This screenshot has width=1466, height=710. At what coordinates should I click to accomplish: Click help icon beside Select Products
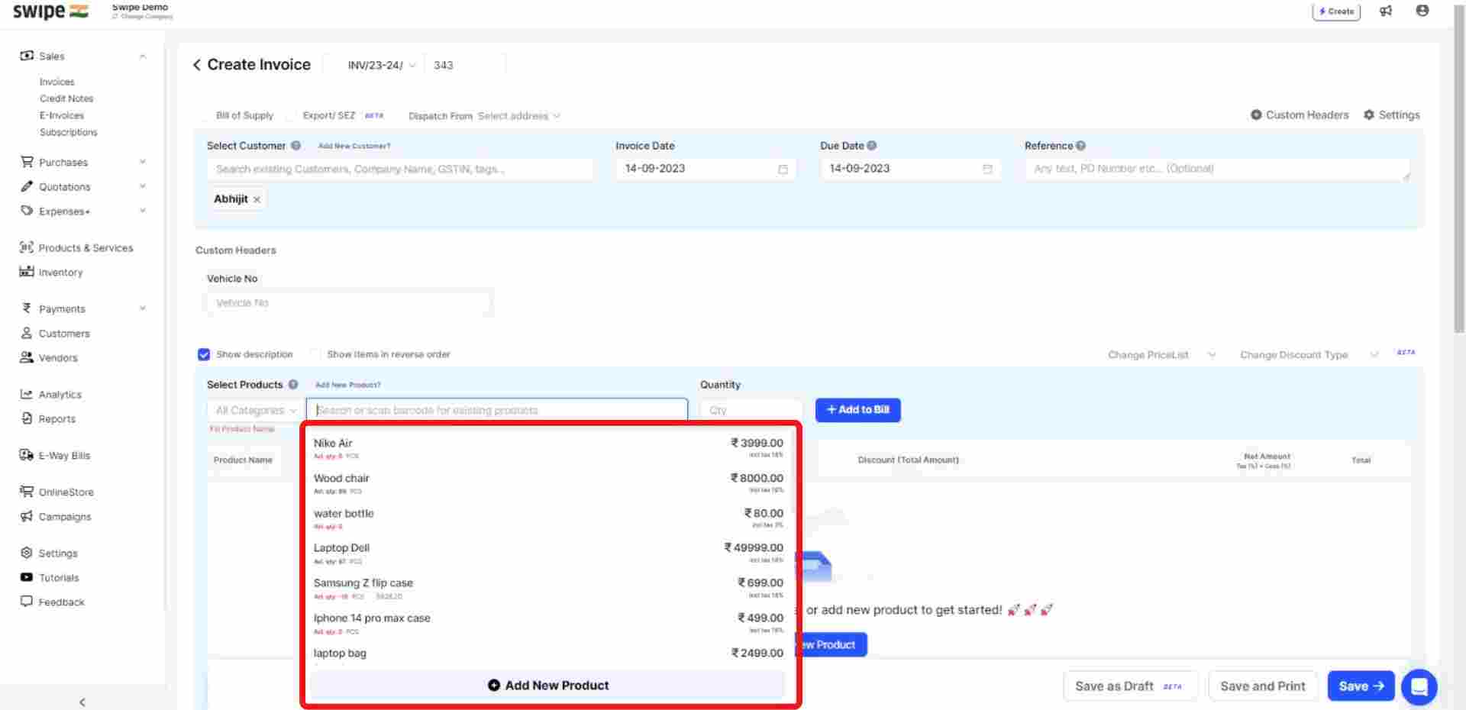[293, 384]
